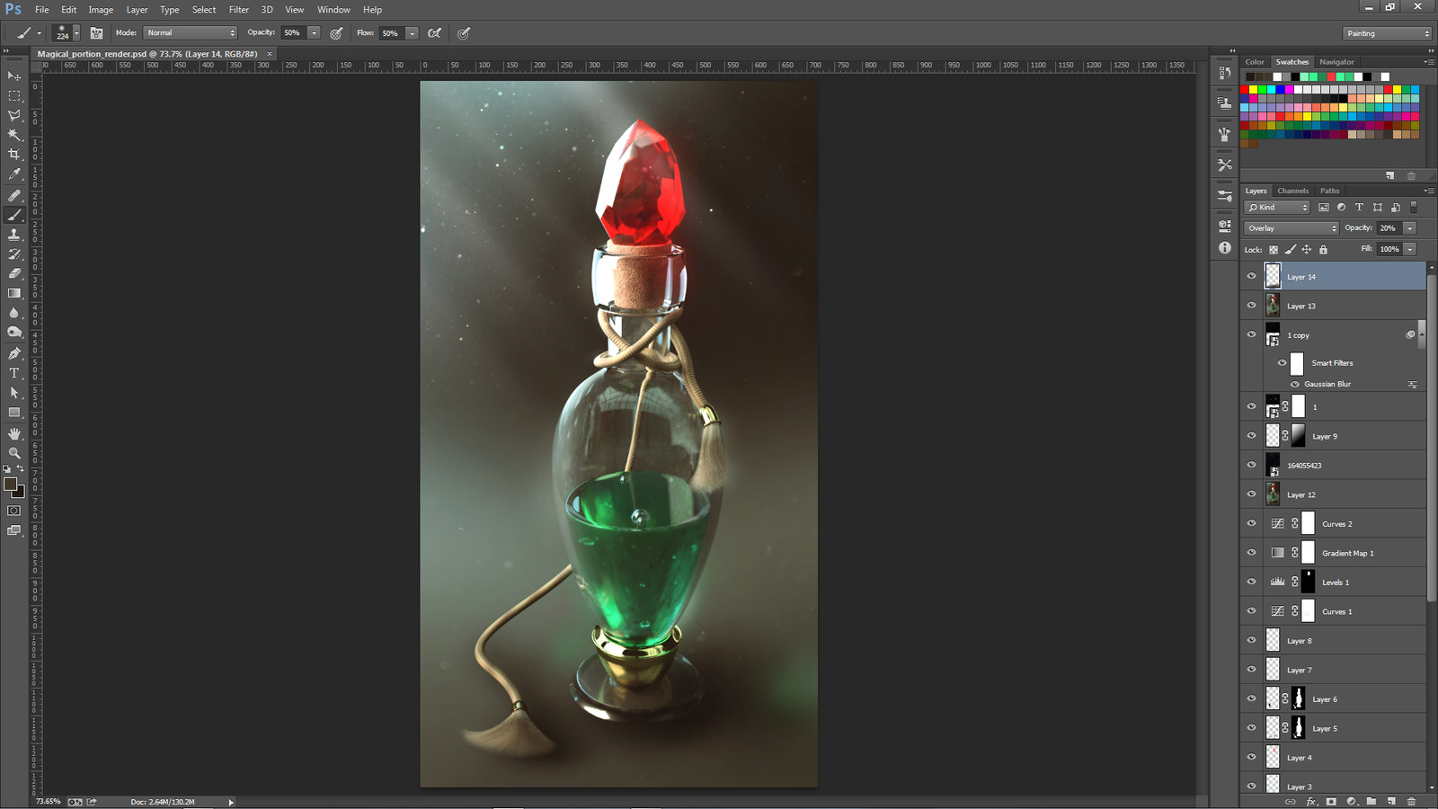Close the Magical_portion_render.psd document tab
This screenshot has height=809, width=1438.
pos(269,54)
